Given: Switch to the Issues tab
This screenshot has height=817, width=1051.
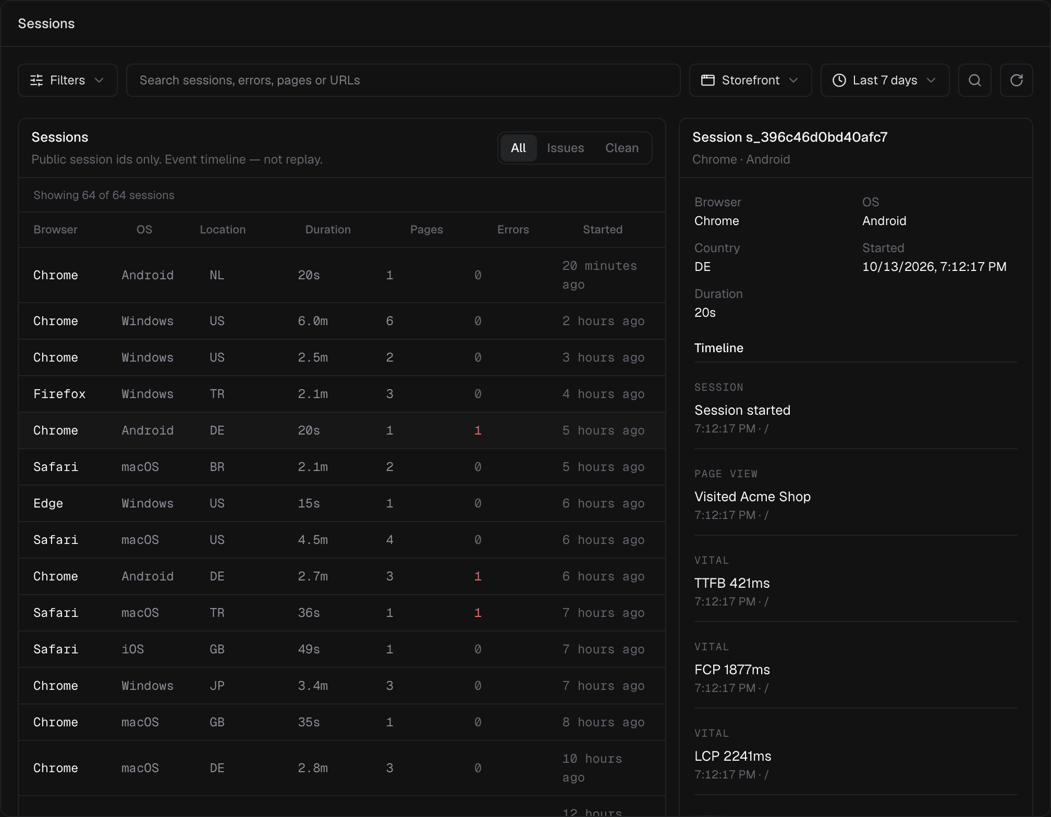Looking at the screenshot, I should coord(565,148).
